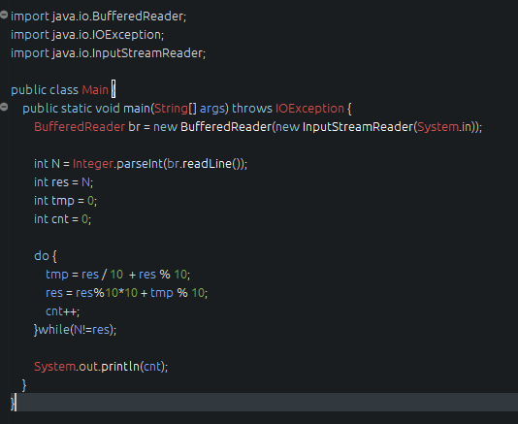The image size is (518, 424).
Task: Click the line 'int res = N;'
Action: 63,182
